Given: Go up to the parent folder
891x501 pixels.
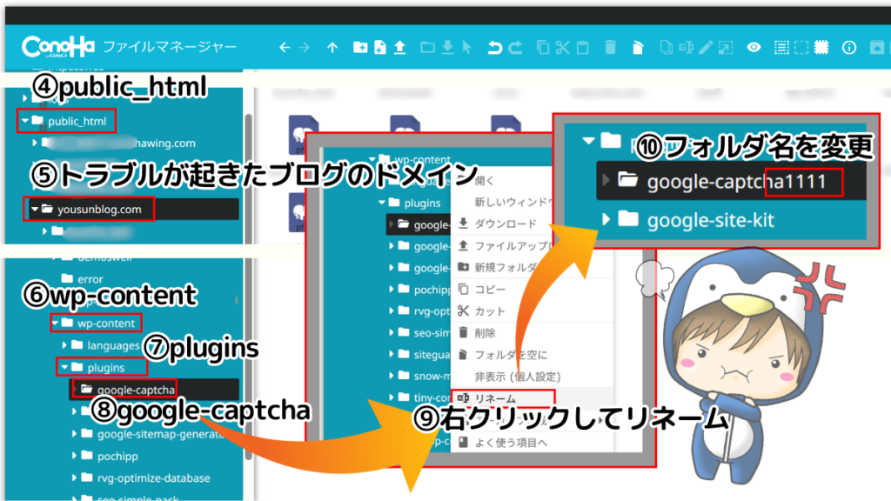Looking at the screenshot, I should pyautogui.click(x=332, y=48).
